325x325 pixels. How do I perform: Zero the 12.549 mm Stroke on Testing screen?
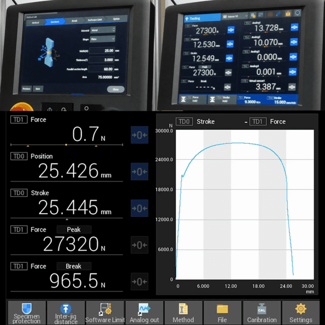click(229, 58)
